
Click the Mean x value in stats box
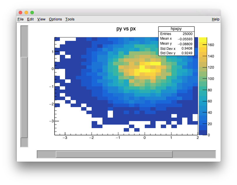pyautogui.click(x=185, y=39)
